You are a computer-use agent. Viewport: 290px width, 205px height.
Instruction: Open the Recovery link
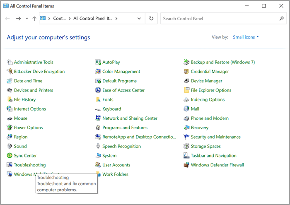point(200,128)
